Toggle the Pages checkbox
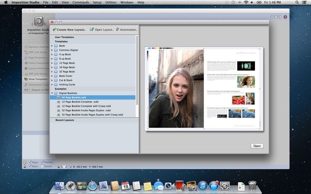Viewport: 311px width, 194px height. 30,162
